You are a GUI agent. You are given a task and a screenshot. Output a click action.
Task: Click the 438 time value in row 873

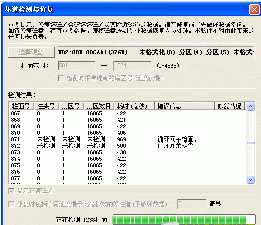(121, 152)
